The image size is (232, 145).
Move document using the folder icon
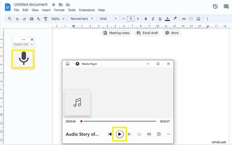pos(61,5)
